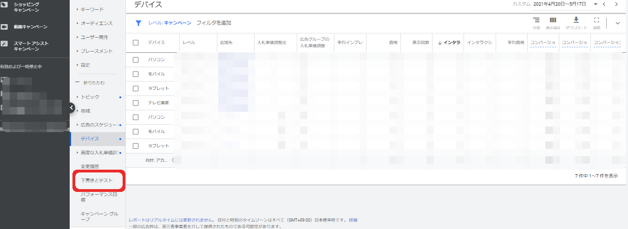628x229 pixels.
Task: Click the 展開 expand-view icon
Action: point(597,20)
